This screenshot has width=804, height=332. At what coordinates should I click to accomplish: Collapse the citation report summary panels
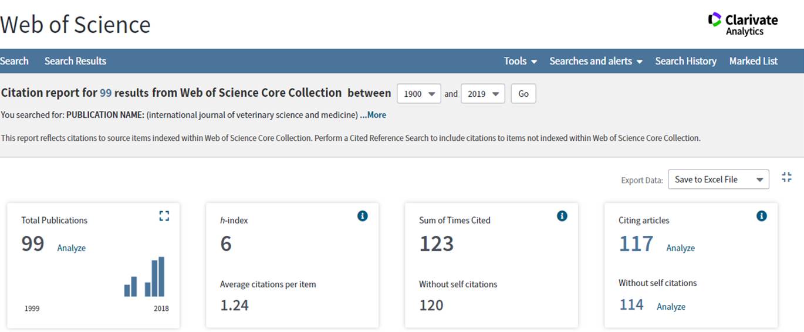point(786,178)
